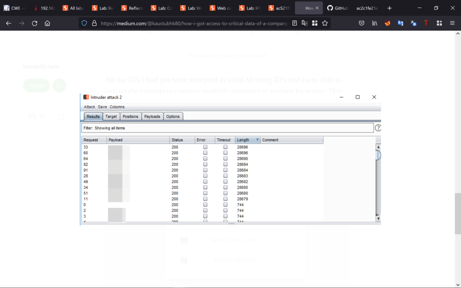Show site security padlock info
Screen dimensions: 461x288
click(x=94, y=23)
